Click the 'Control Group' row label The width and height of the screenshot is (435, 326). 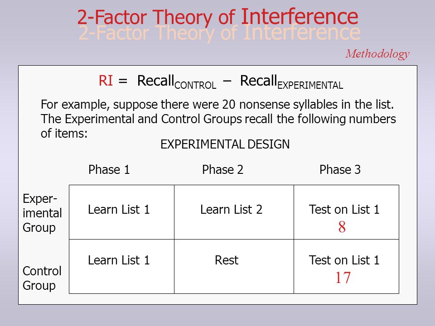(x=42, y=278)
